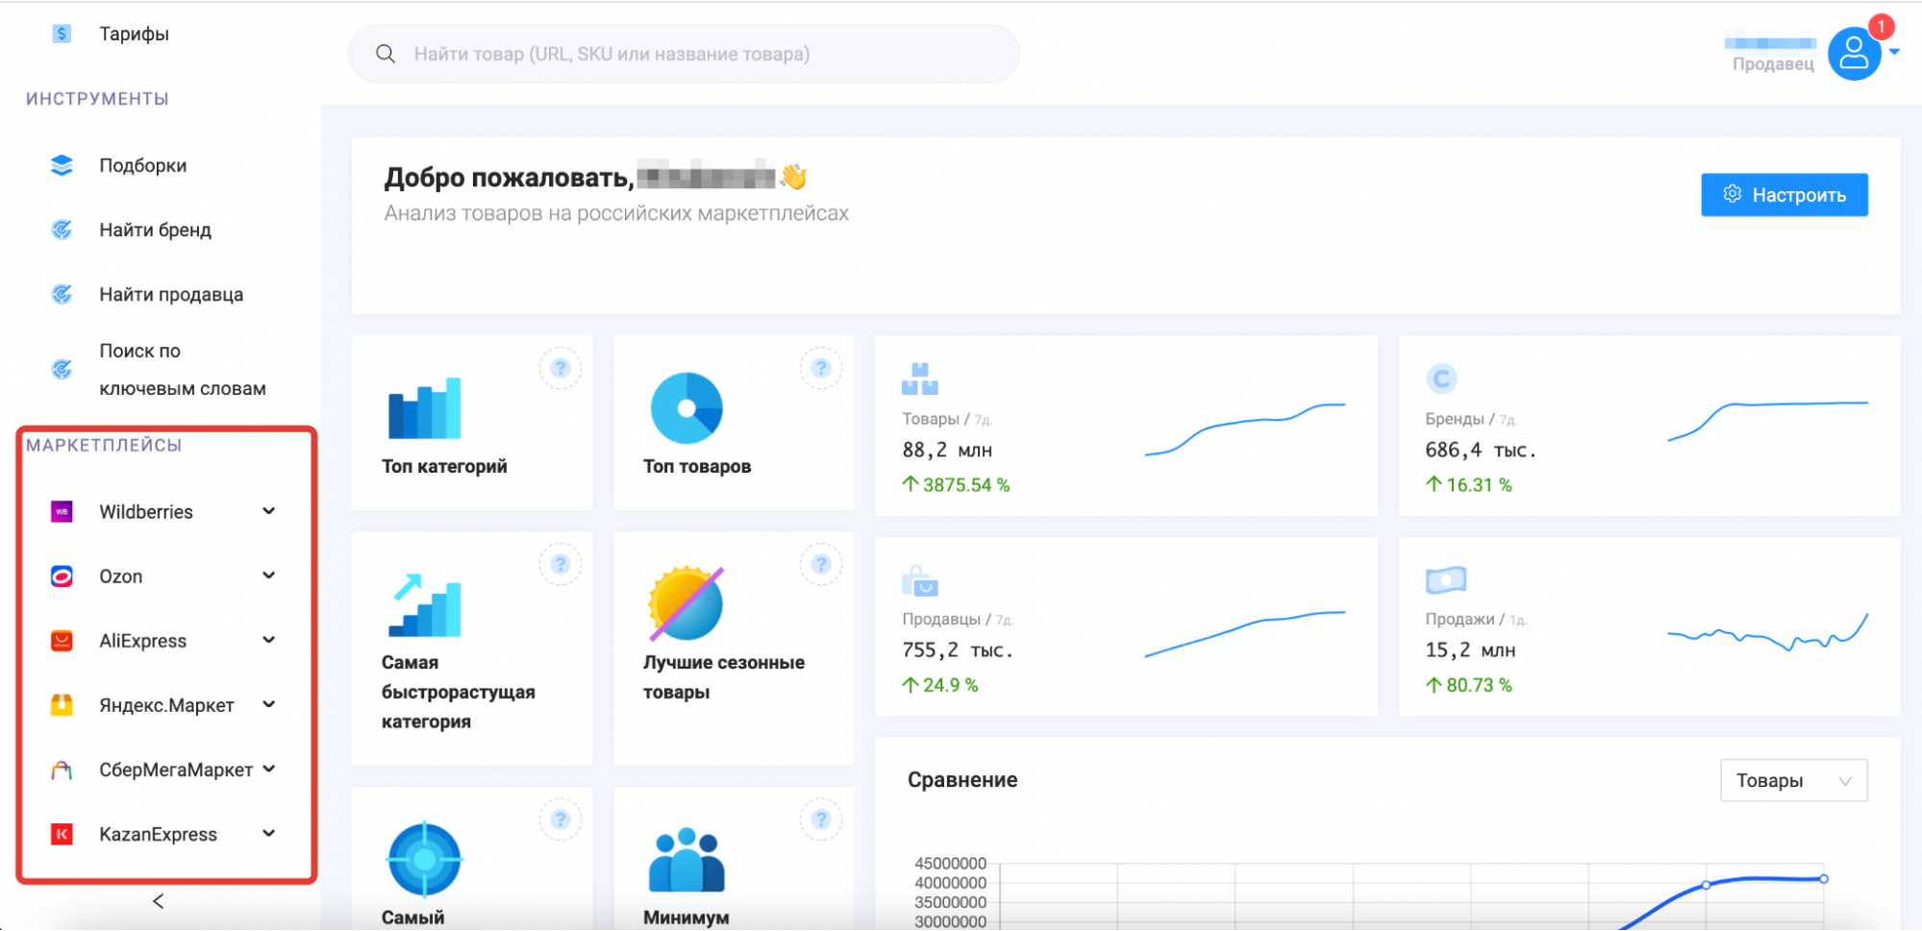
Task: Open the Товары dropdown in Сравнение
Action: [x=1793, y=780]
